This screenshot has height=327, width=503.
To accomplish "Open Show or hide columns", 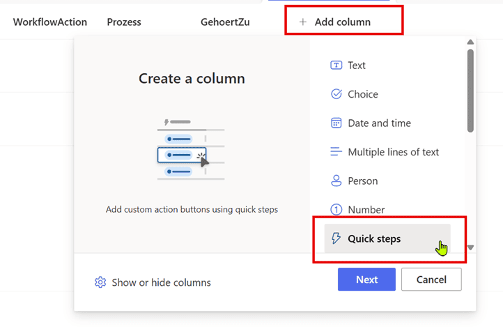I will point(161,282).
